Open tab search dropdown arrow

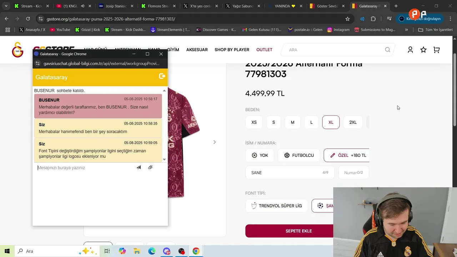coord(6,6)
